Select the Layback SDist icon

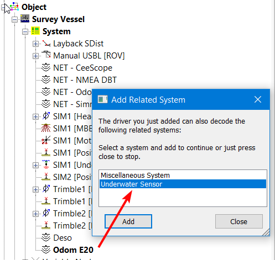pyautogui.click(x=46, y=44)
